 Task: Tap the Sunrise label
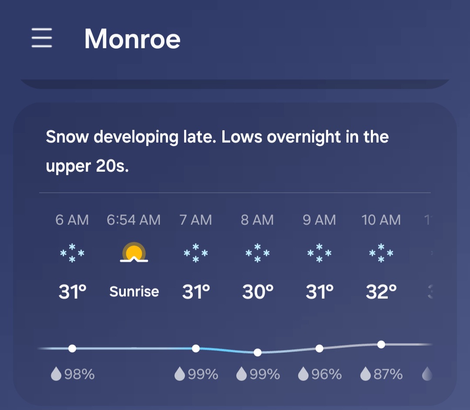coord(134,291)
